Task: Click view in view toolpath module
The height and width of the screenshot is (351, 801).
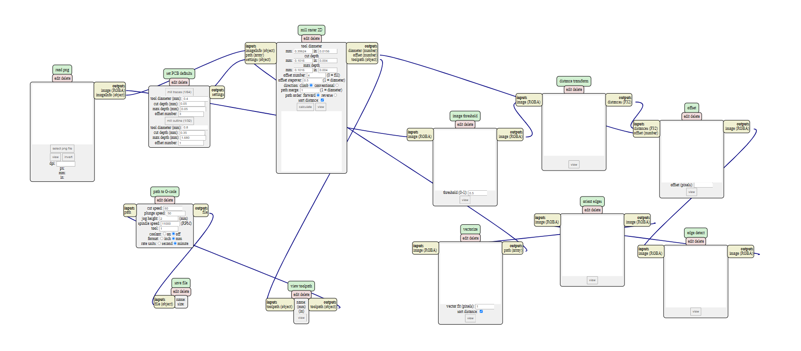Action: 301,318
